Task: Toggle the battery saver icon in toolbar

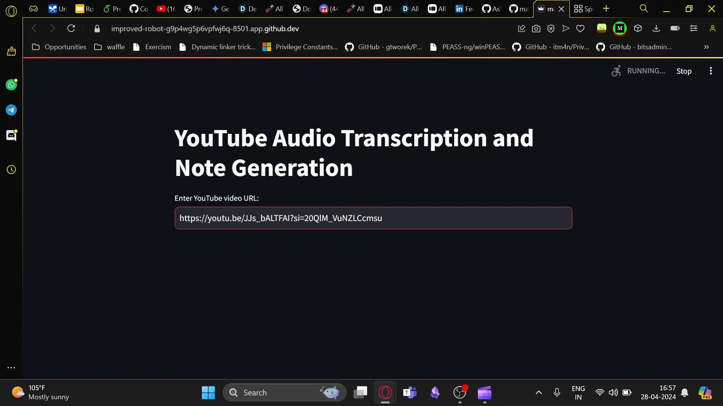Action: coord(675,29)
